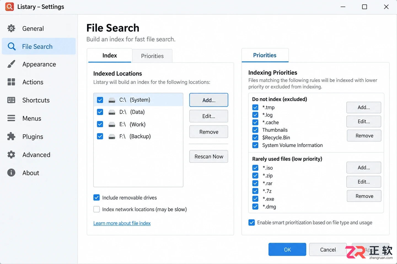Toggle Enable smart prioritization checkbox
This screenshot has height=264, width=397.
click(251, 222)
